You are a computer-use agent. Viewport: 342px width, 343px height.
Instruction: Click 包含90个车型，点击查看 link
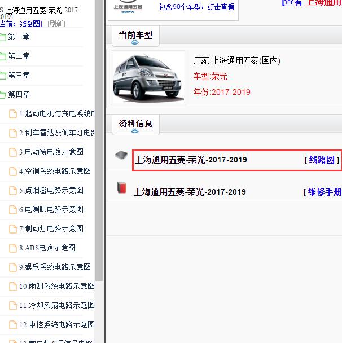coord(196,7)
